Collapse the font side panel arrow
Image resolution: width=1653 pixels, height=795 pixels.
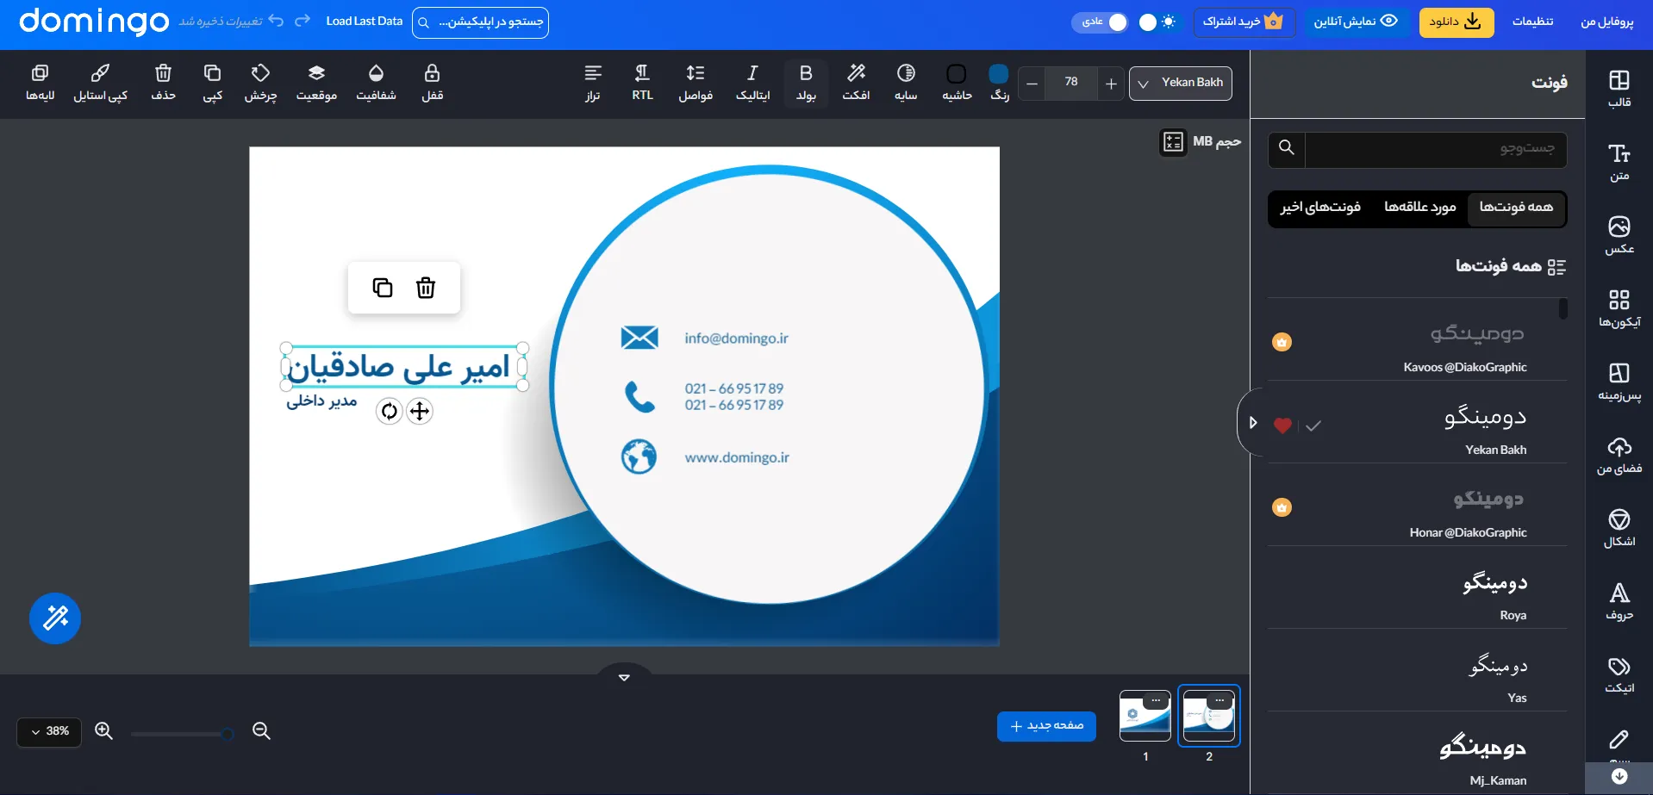click(x=1252, y=423)
